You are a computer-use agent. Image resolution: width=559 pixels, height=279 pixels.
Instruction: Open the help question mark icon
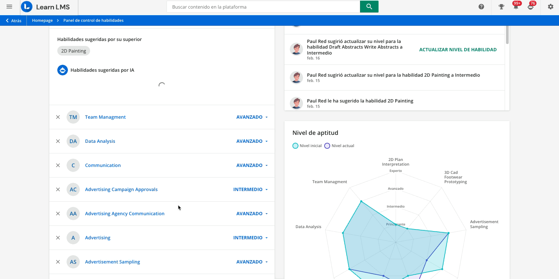(481, 7)
